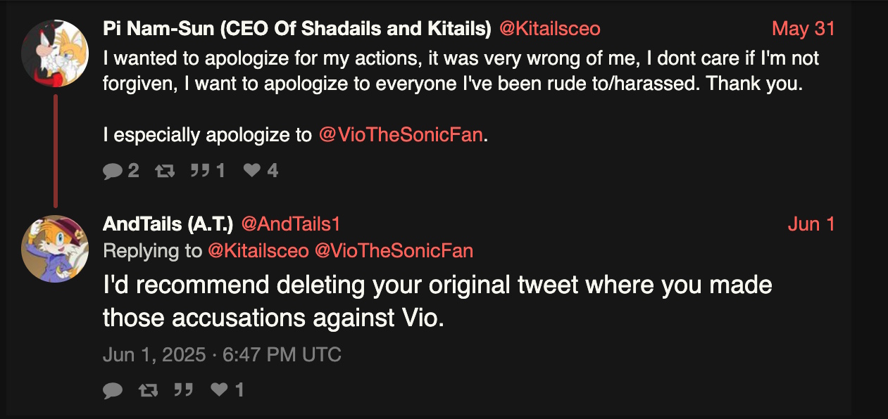
Task: Quote AndTails' reply tweet
Action: pos(184,390)
